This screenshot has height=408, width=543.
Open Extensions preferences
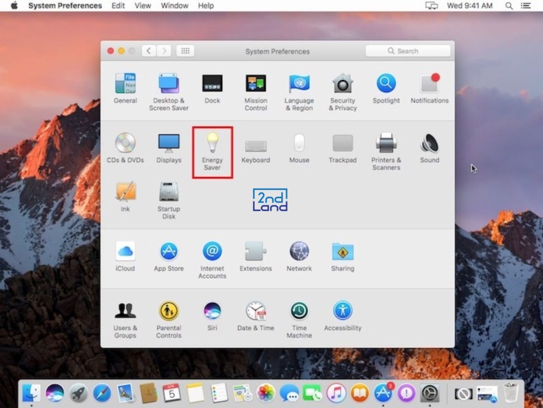point(256,256)
